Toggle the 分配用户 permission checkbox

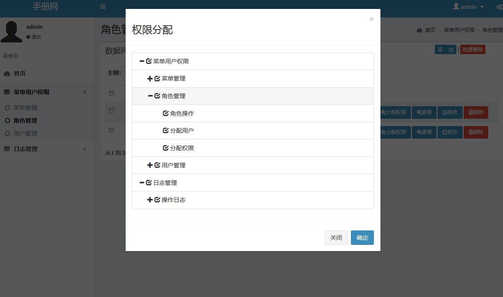166,131
